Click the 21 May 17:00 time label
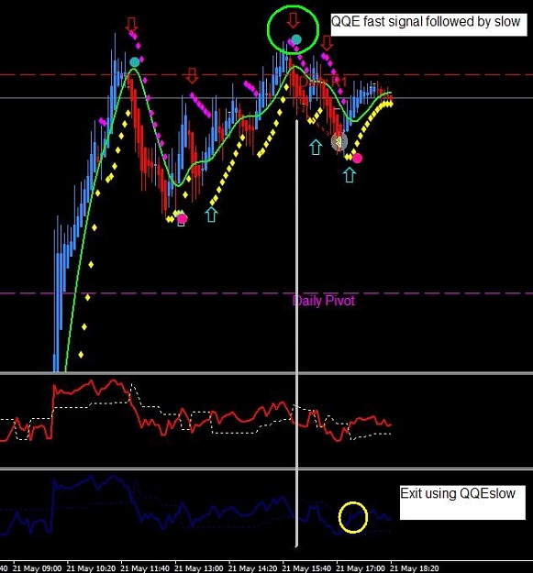Image resolution: width=533 pixels, height=573 pixels. click(361, 568)
